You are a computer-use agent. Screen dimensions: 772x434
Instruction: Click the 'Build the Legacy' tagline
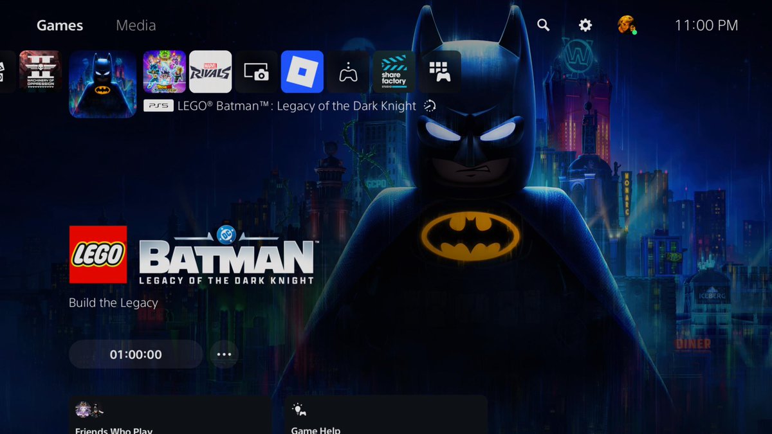click(113, 302)
